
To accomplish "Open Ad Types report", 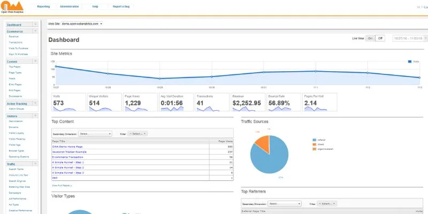I will [x=14, y=205].
